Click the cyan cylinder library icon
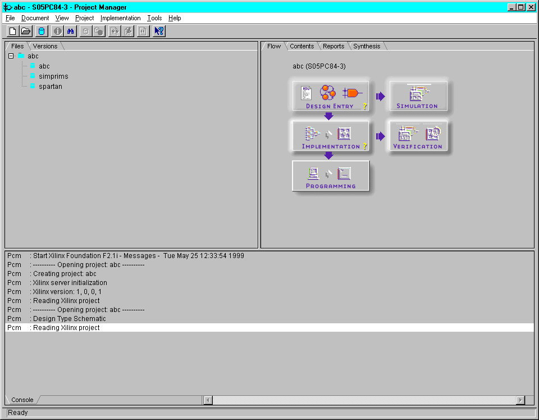The image size is (539, 420). pos(41,31)
